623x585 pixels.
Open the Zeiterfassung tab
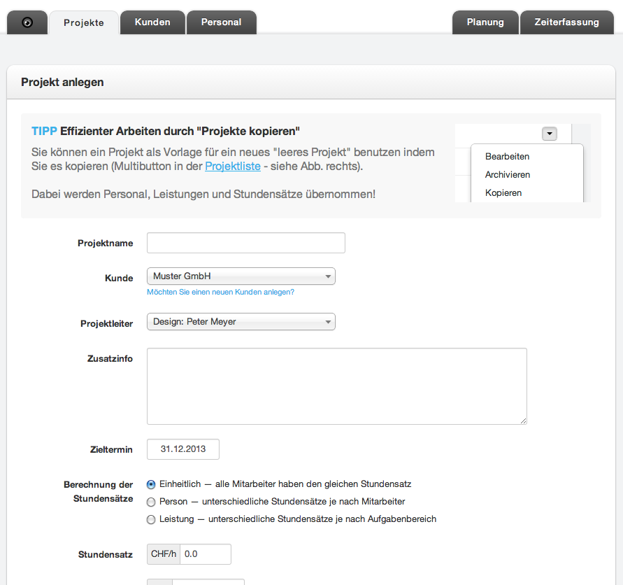[x=566, y=22]
